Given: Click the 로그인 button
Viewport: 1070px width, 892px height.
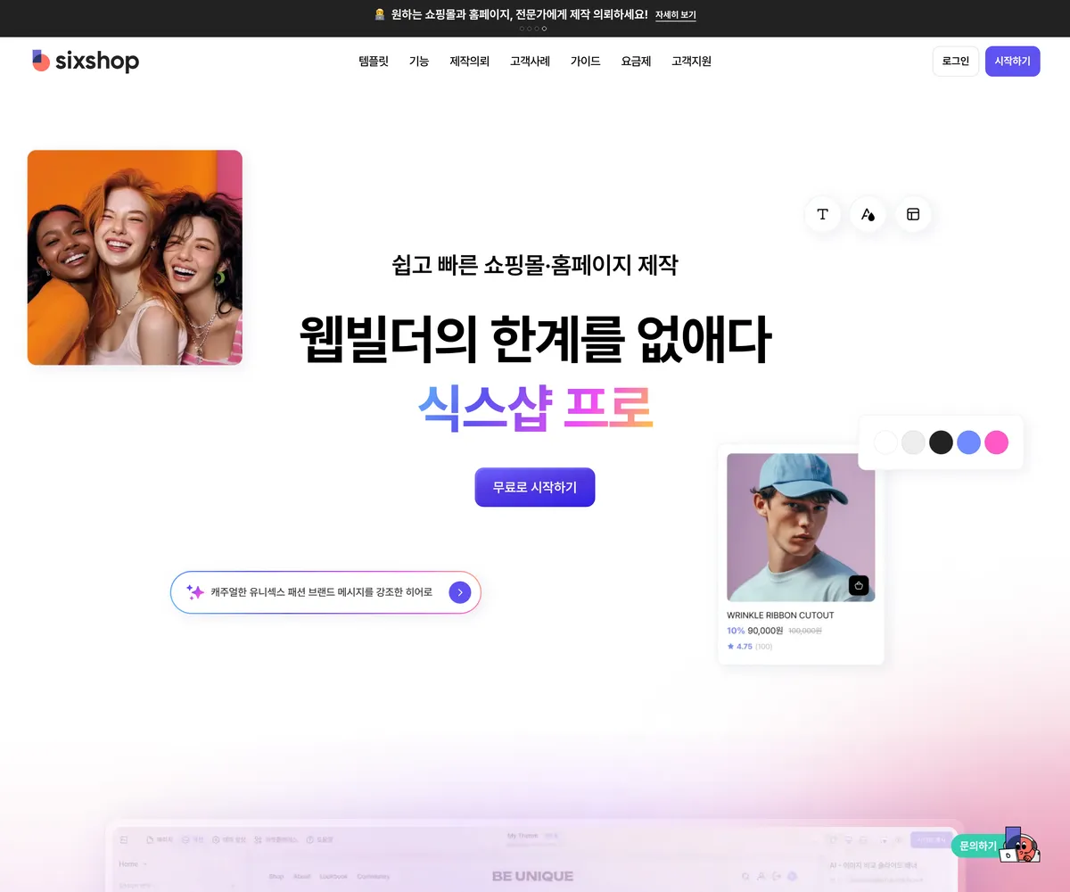Looking at the screenshot, I should [x=956, y=62].
